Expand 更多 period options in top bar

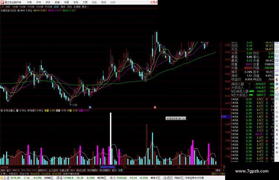click(85, 7)
